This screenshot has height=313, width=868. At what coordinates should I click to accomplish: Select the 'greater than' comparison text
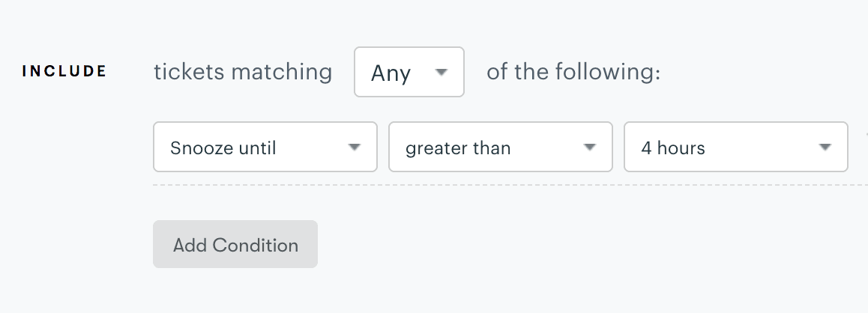tap(458, 148)
